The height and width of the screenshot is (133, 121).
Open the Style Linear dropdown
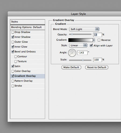pos(78,45)
